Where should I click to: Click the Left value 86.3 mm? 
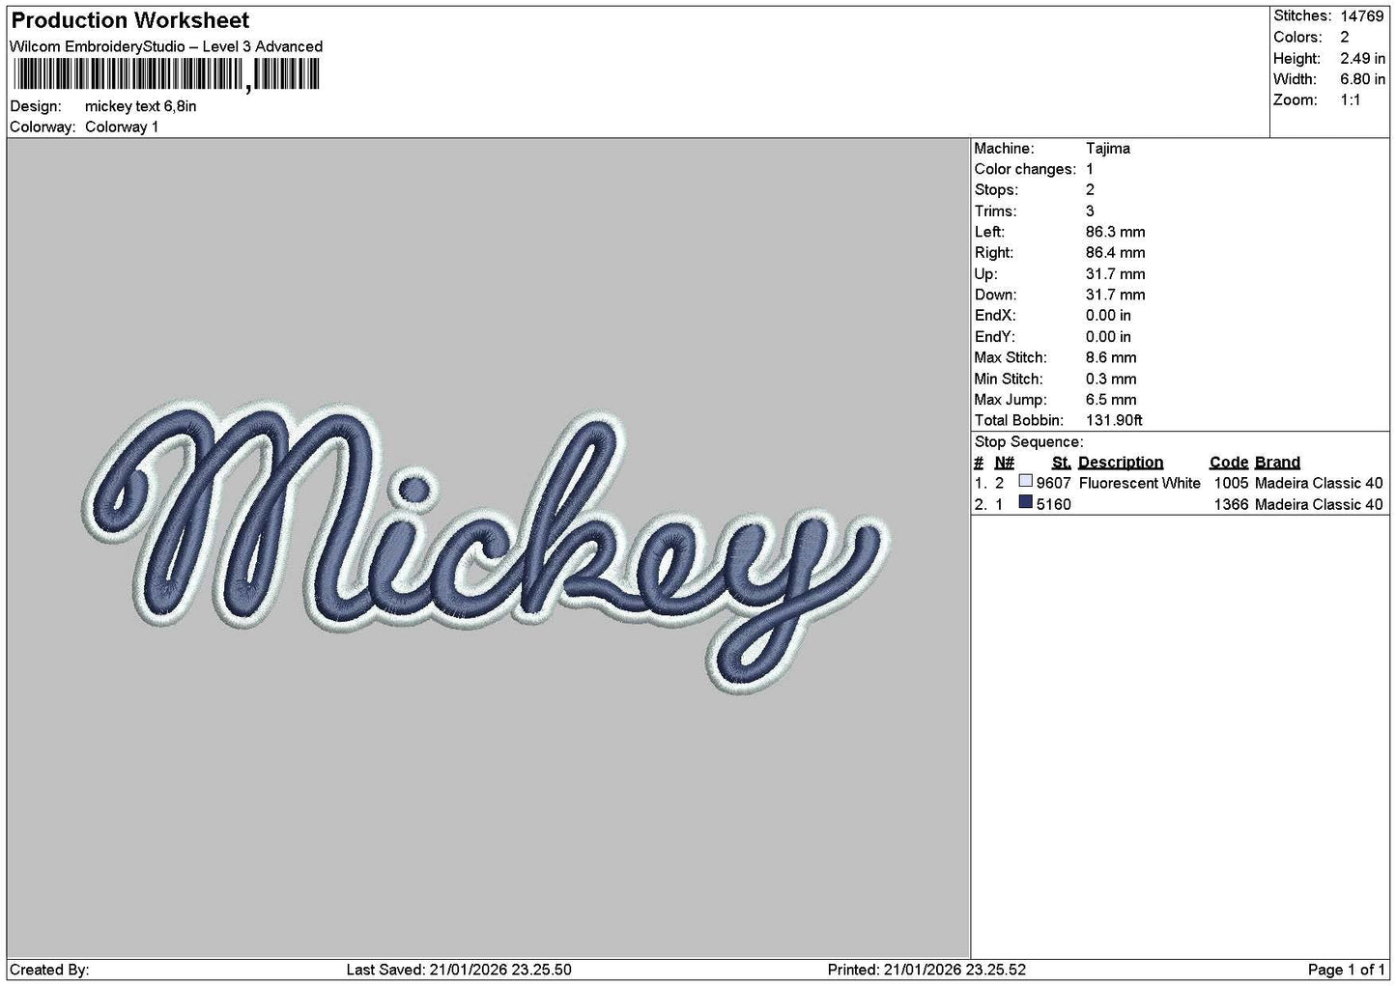coord(1115,232)
